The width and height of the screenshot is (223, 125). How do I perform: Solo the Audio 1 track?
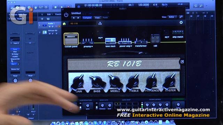(x=53, y=26)
